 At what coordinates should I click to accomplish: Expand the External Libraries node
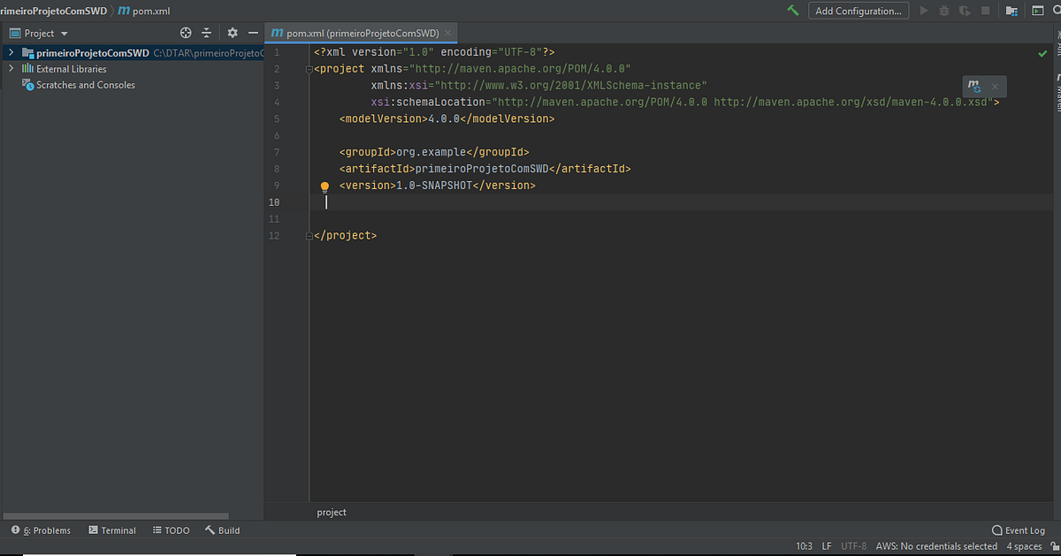[x=10, y=68]
